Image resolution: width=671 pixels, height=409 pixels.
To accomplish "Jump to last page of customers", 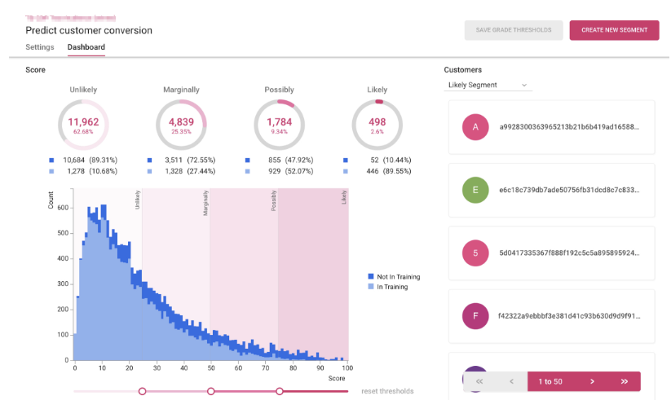I will (624, 381).
